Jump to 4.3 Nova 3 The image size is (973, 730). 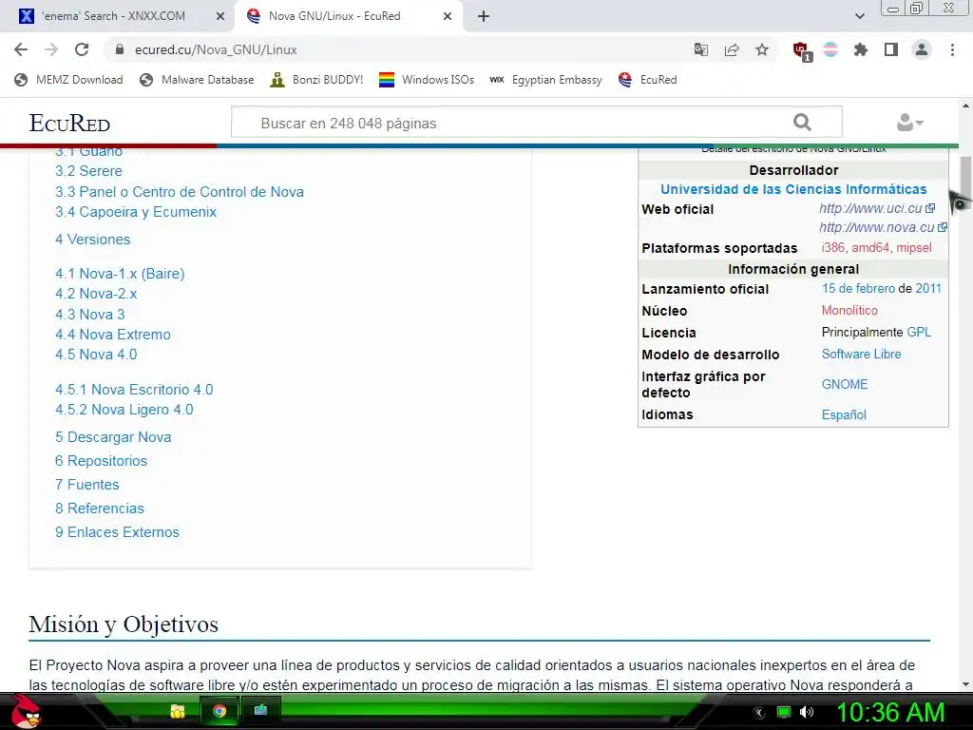point(90,314)
